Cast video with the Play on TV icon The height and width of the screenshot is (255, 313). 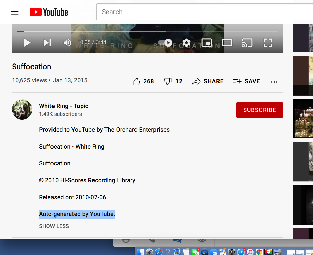[x=247, y=43]
